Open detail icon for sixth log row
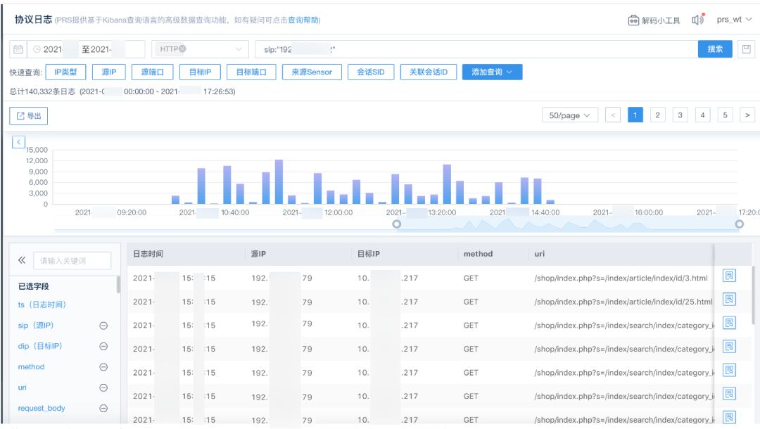The height and width of the screenshot is (429, 760). (x=730, y=394)
